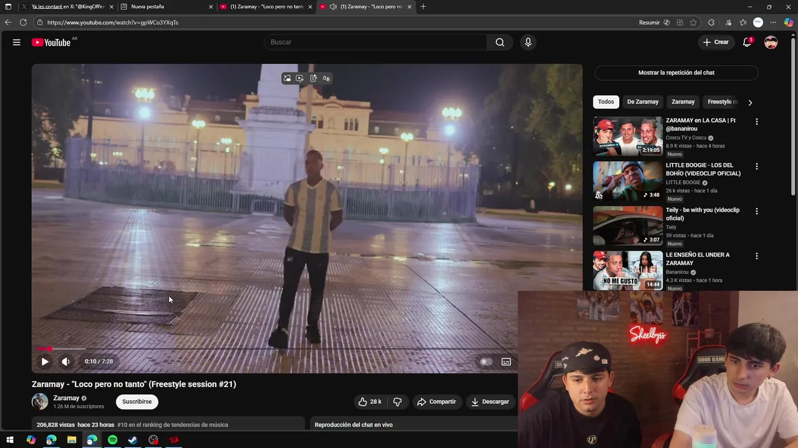Open OBS Studio from the taskbar
The height and width of the screenshot is (448, 798).
(x=153, y=440)
